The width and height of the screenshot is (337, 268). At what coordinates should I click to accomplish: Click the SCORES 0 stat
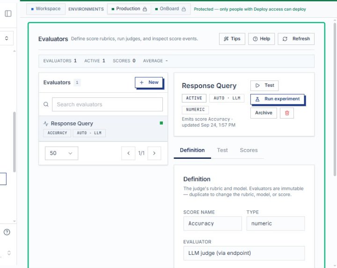124,61
